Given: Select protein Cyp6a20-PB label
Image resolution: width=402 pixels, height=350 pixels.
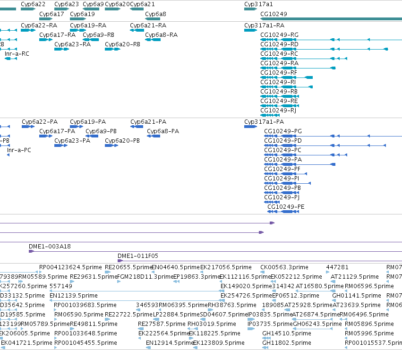Looking at the screenshot, I should point(122,141).
